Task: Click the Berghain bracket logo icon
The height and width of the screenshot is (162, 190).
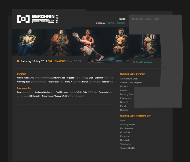Action: tap(23, 19)
